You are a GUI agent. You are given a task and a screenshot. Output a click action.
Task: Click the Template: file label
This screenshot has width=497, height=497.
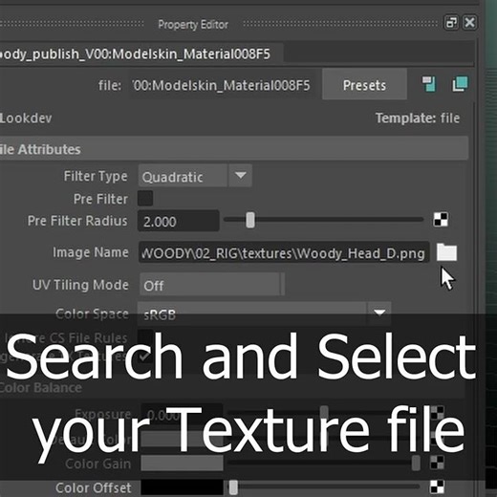tap(418, 119)
